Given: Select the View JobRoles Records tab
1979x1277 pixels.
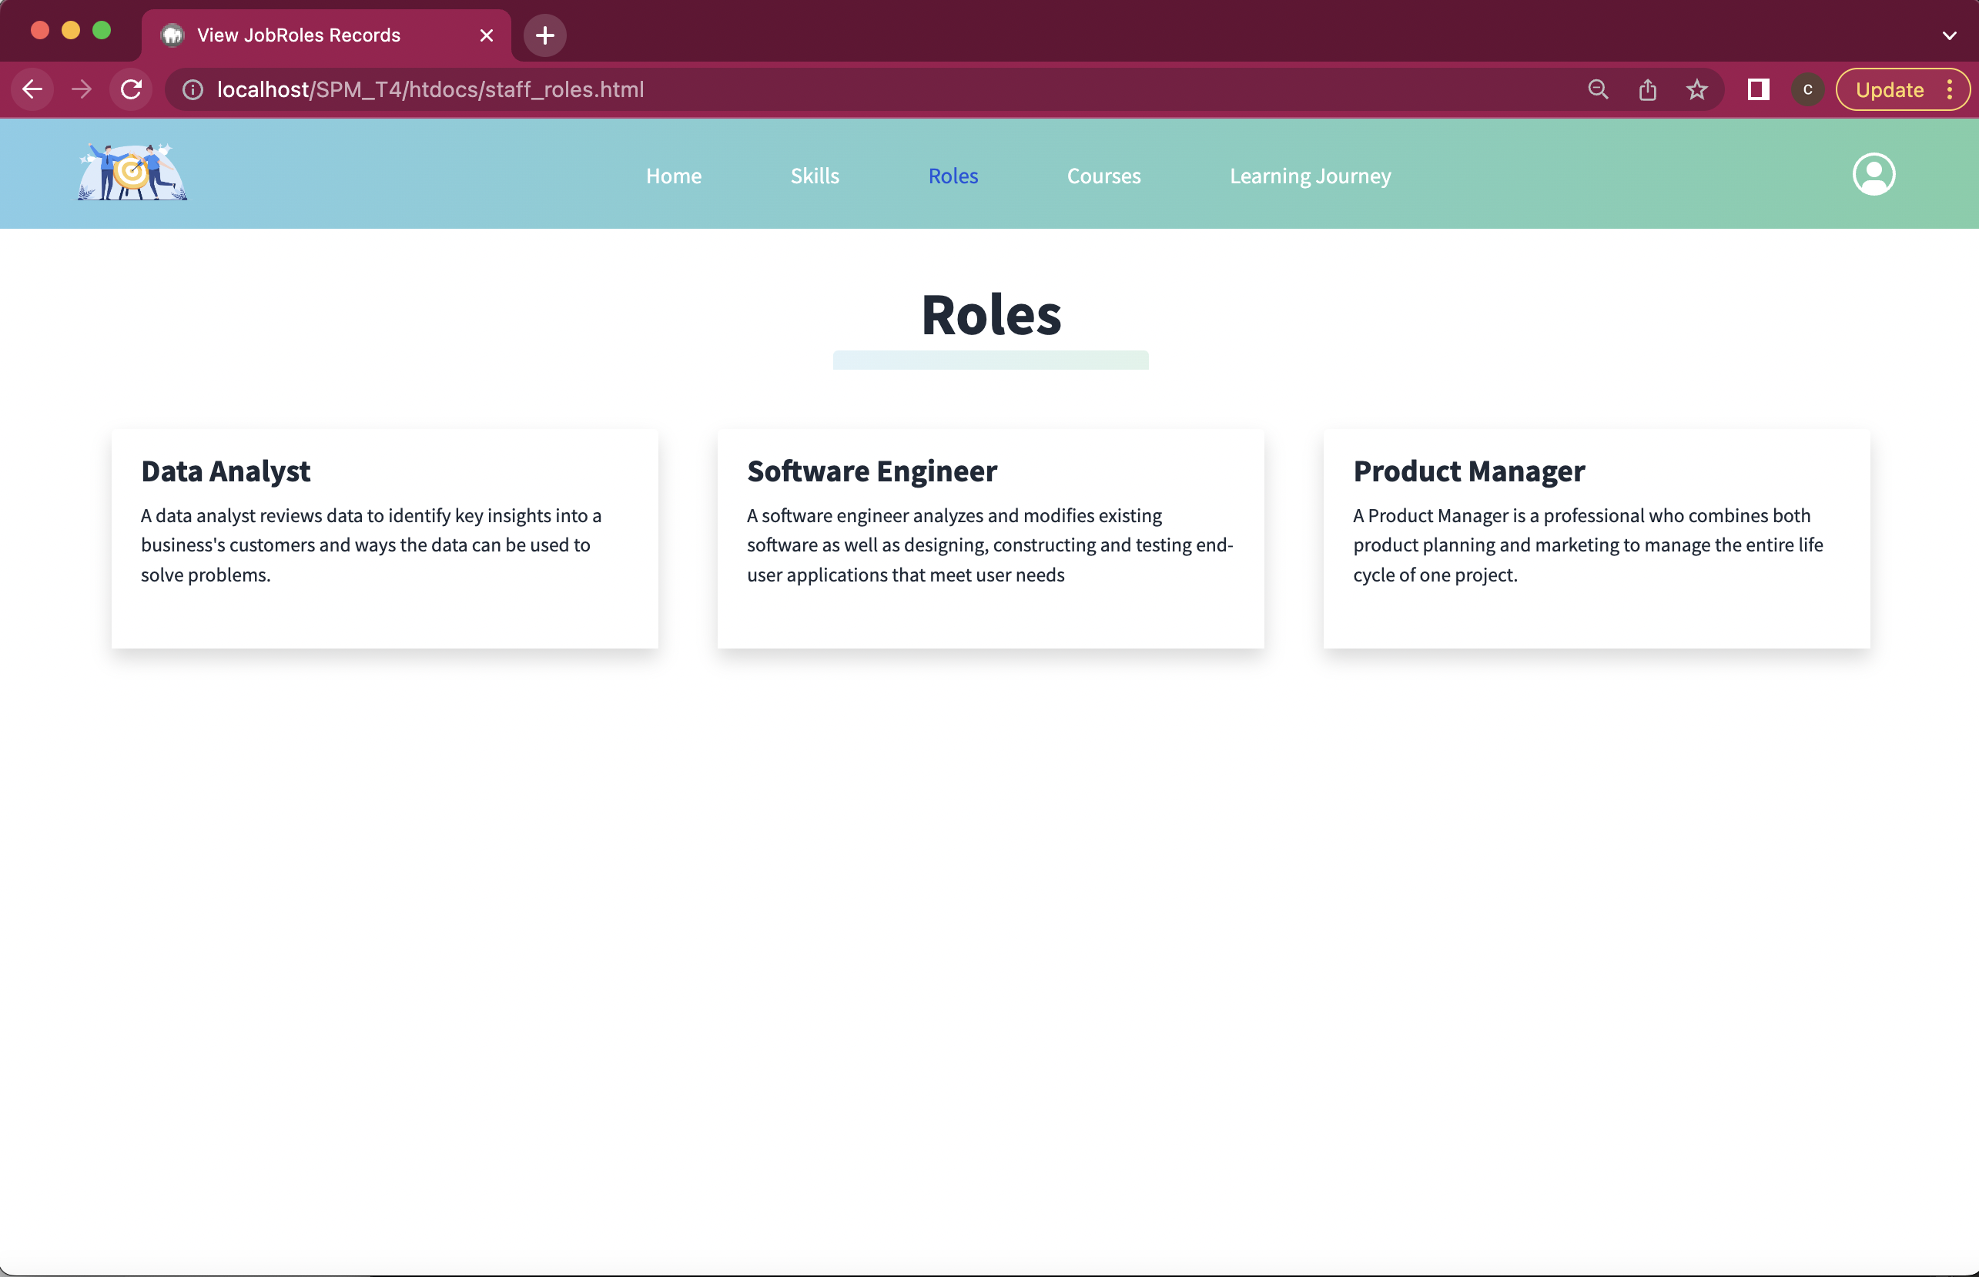Looking at the screenshot, I should (x=326, y=35).
